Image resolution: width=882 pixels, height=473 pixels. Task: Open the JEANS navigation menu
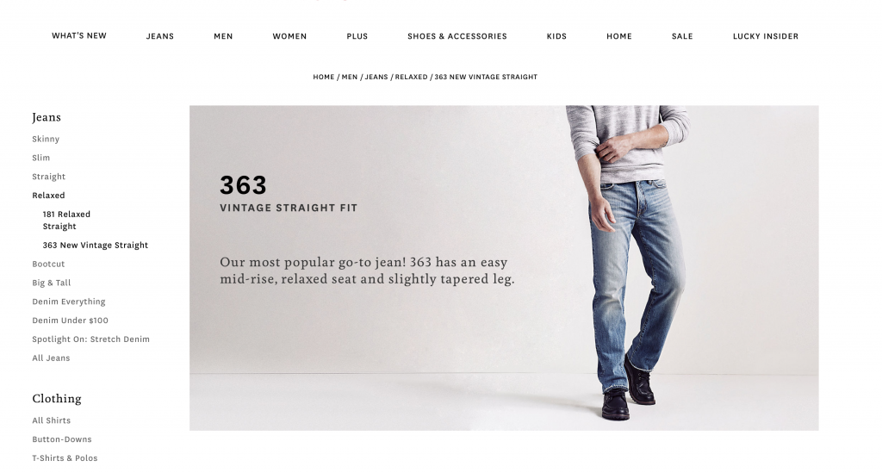(x=159, y=36)
